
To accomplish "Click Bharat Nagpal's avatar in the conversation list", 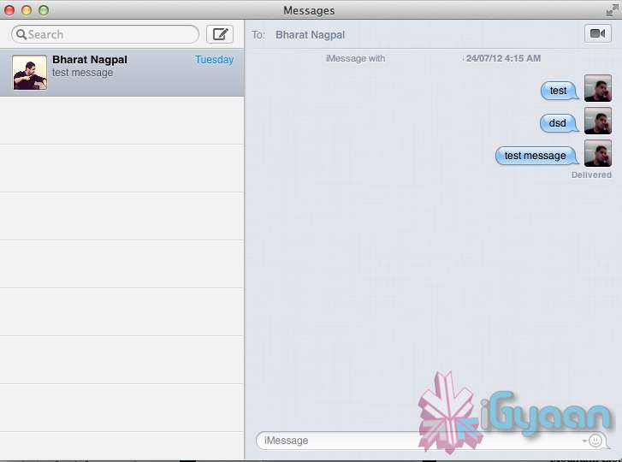I will (x=30, y=73).
